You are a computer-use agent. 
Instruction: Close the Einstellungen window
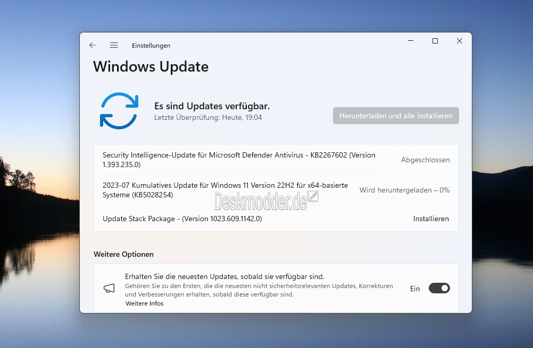click(x=460, y=41)
